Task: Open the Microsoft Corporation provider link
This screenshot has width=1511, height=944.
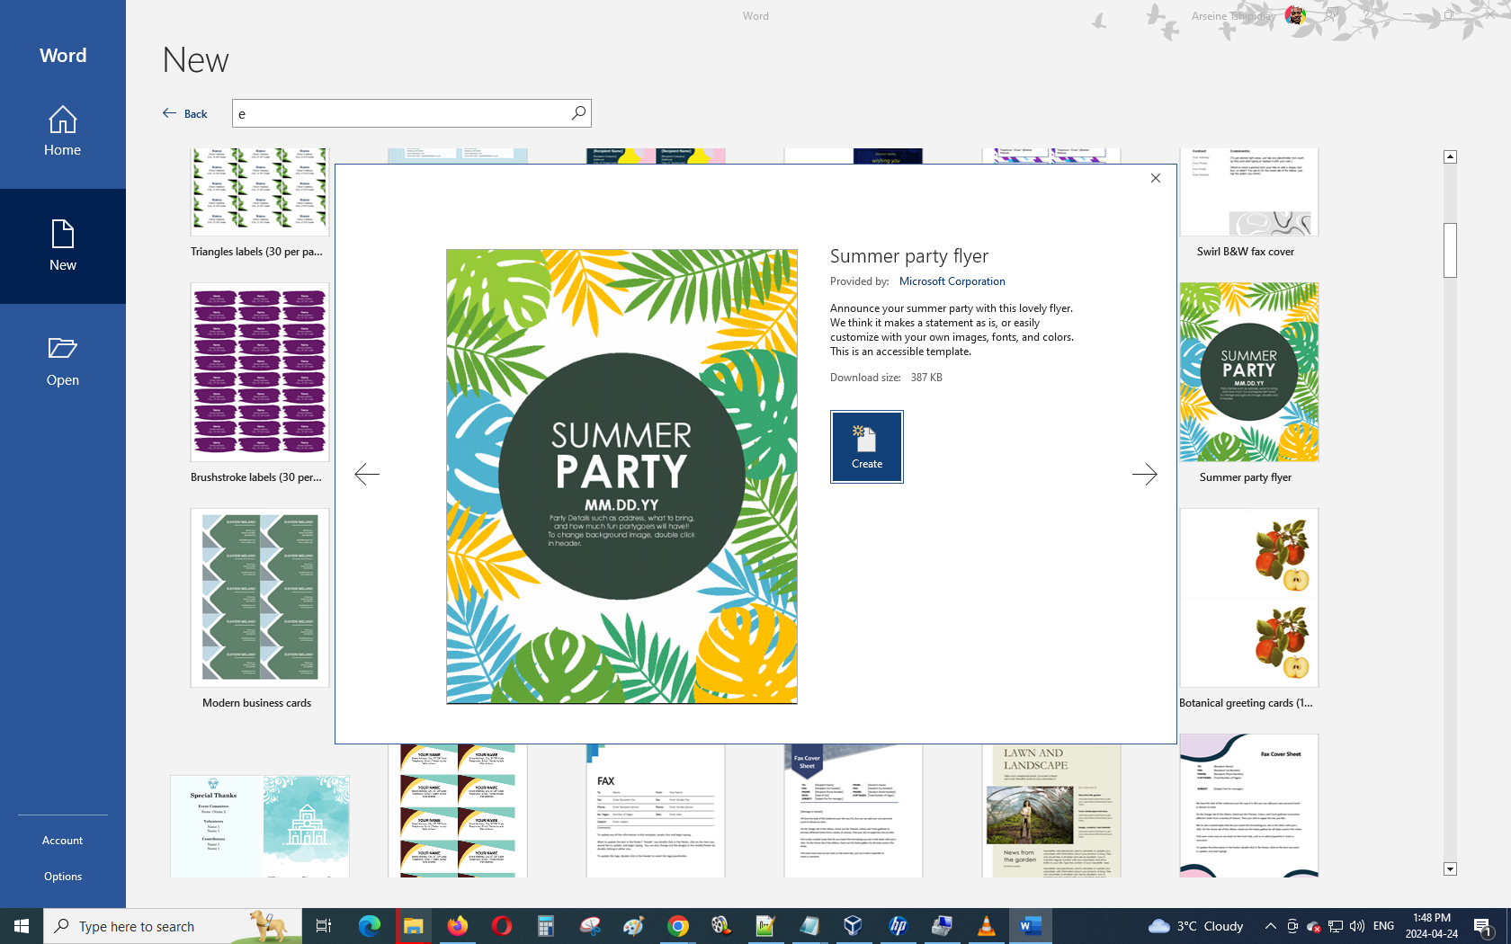Action: click(952, 281)
